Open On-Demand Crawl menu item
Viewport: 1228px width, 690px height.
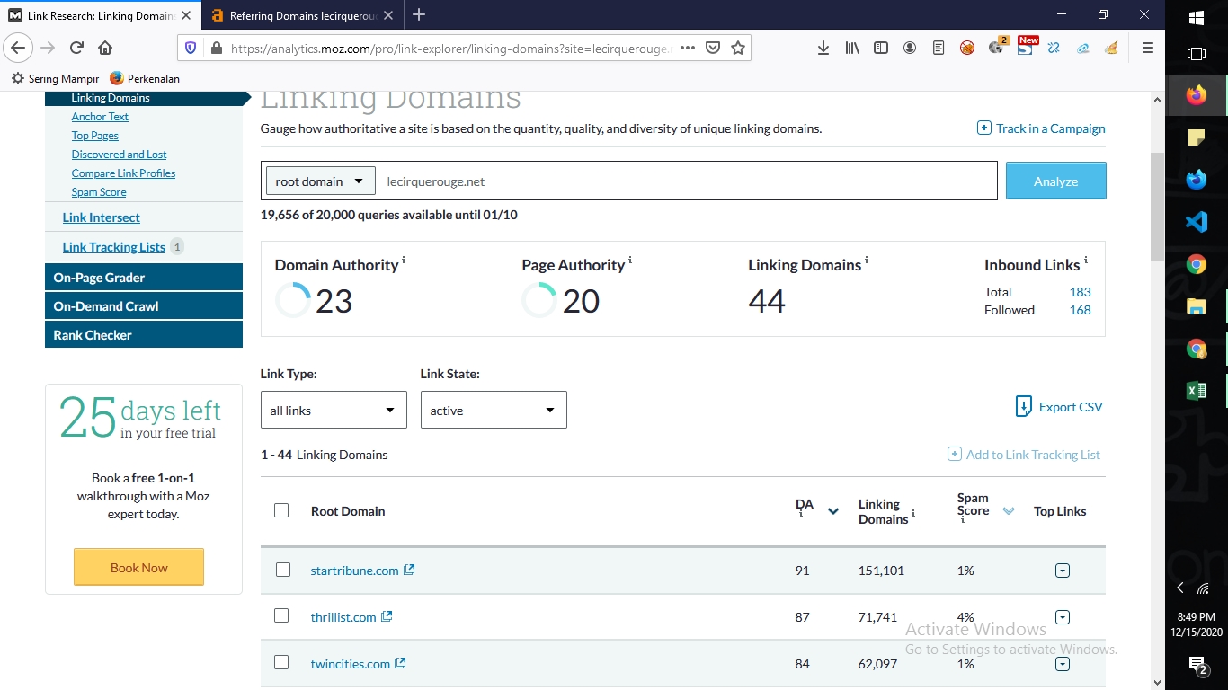click(x=144, y=306)
